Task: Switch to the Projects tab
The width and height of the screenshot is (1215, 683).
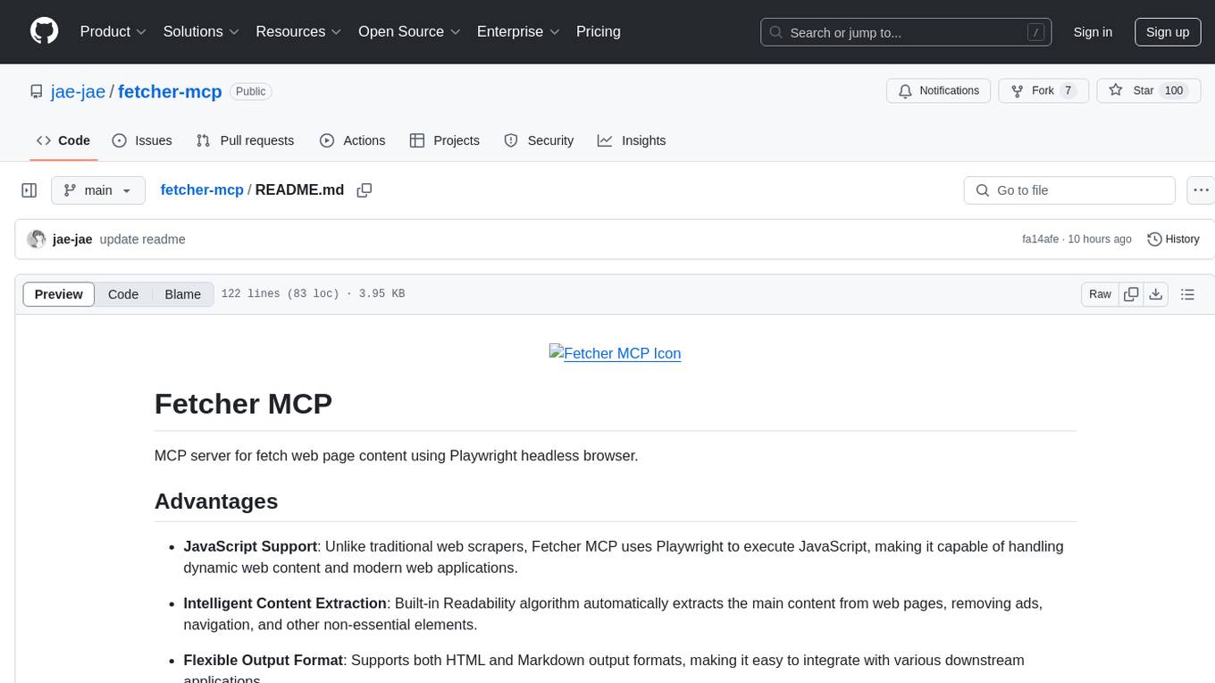Action: click(445, 140)
